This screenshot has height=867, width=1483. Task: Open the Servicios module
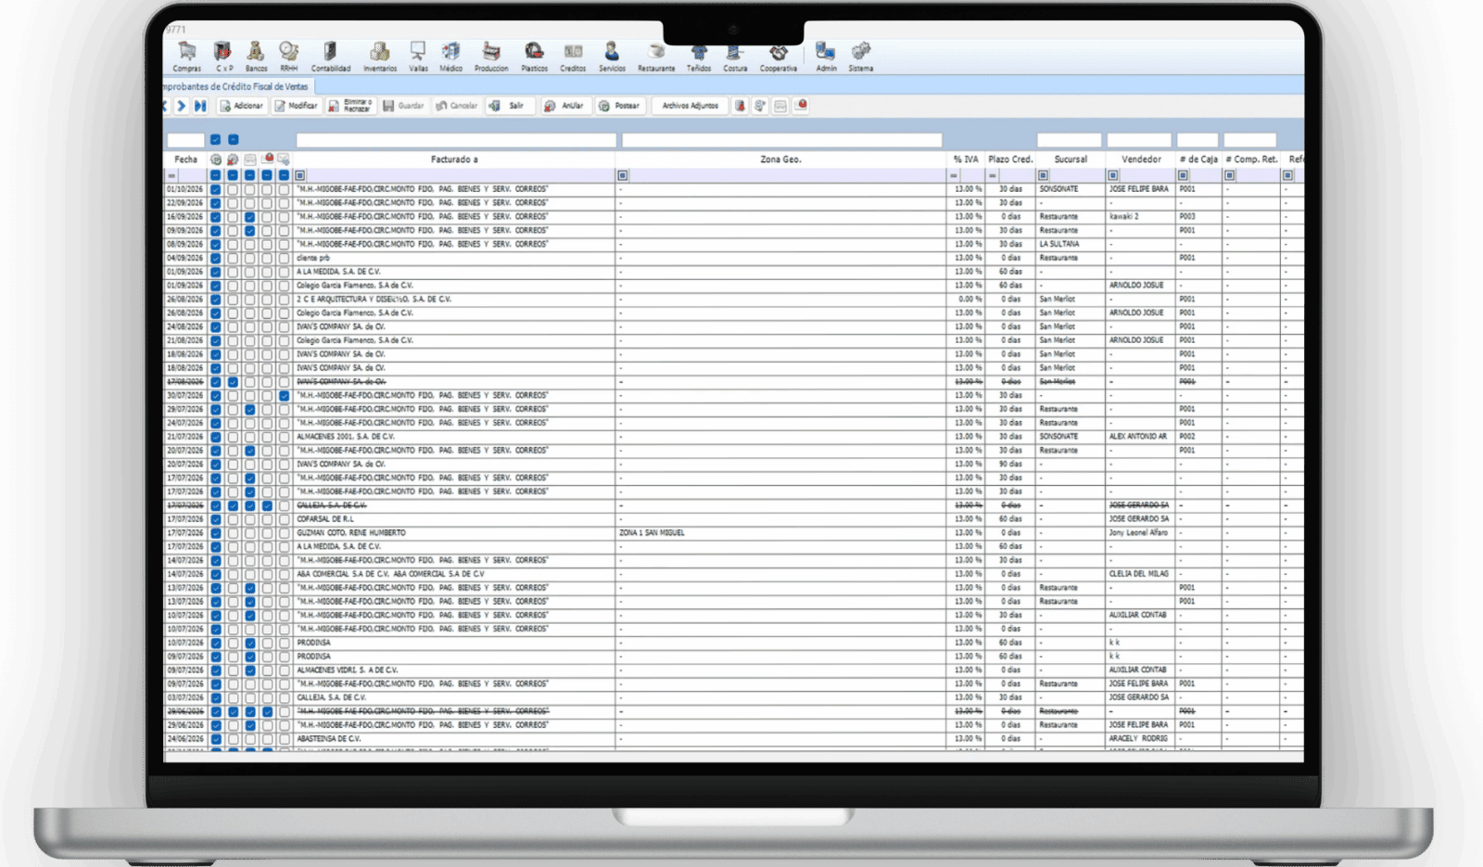pyautogui.click(x=612, y=57)
